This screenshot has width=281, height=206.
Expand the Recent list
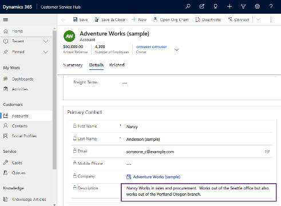tap(46, 41)
